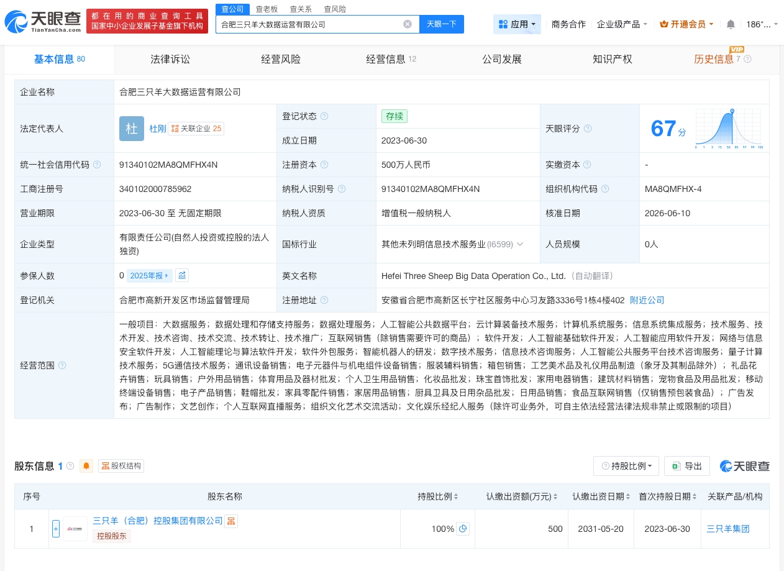Click the help icon beside 天眼评分
The image size is (784, 571).
(587, 129)
